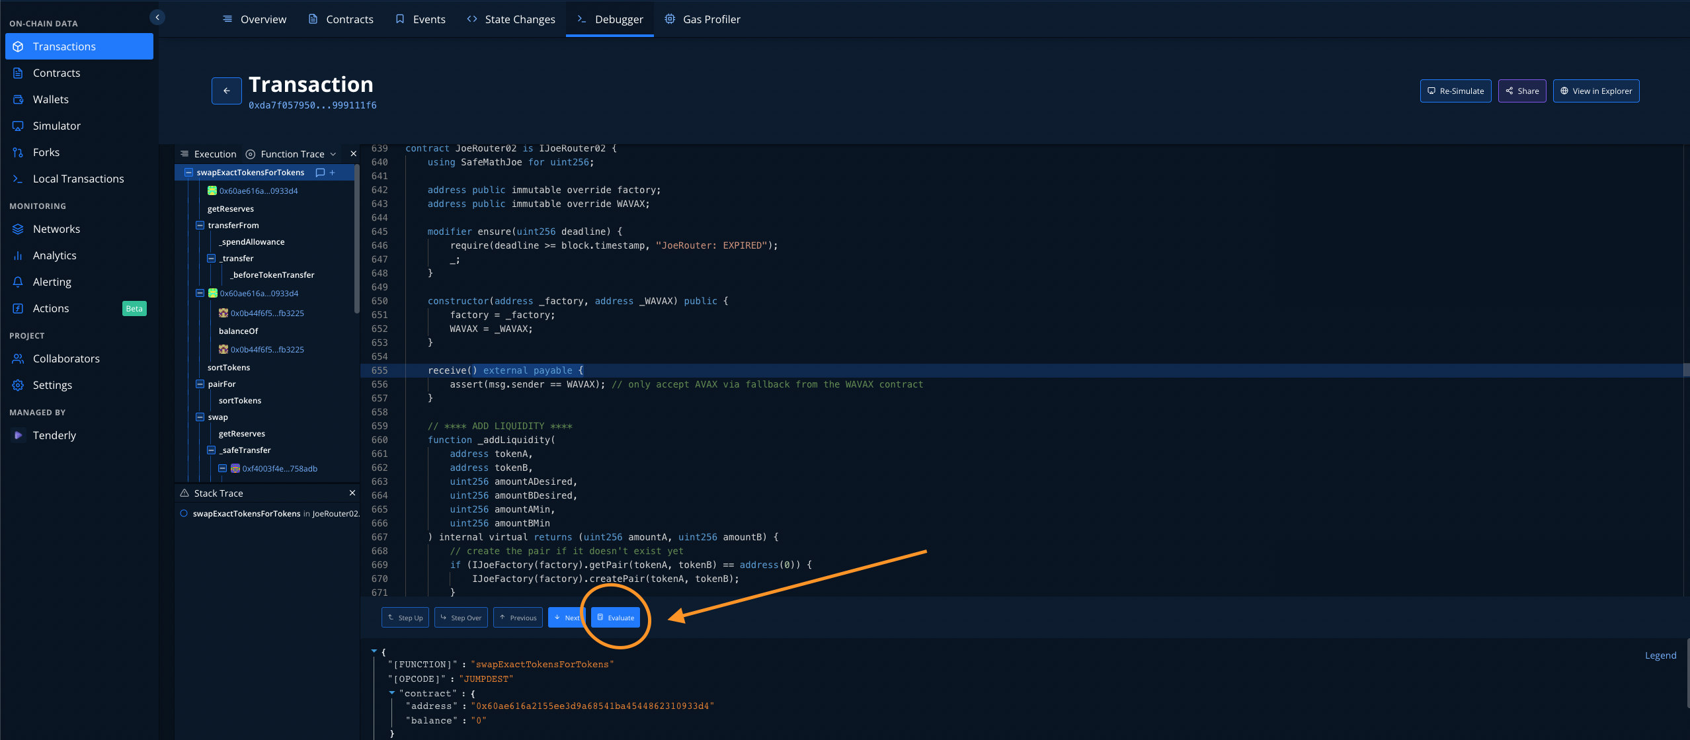Click the Re-Simulate button
This screenshot has width=1690, height=740.
pyautogui.click(x=1455, y=91)
